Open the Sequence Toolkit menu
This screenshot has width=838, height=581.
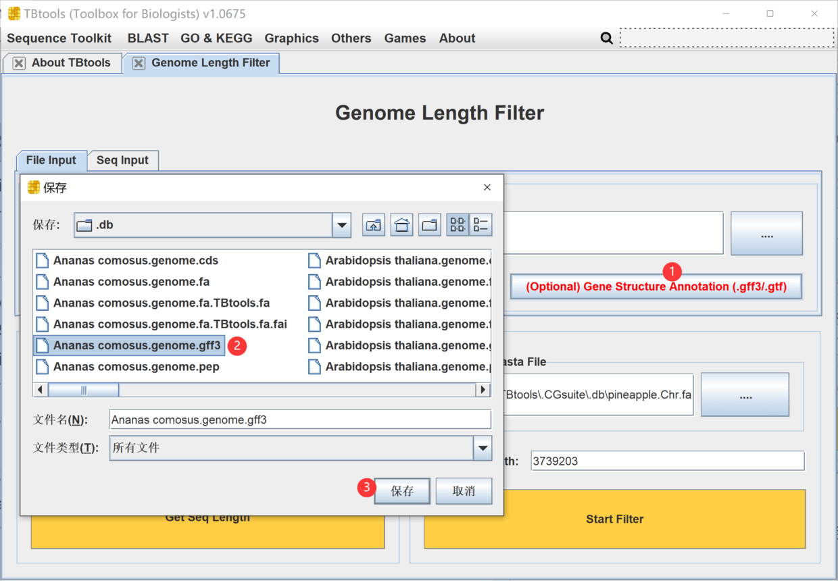click(x=59, y=39)
